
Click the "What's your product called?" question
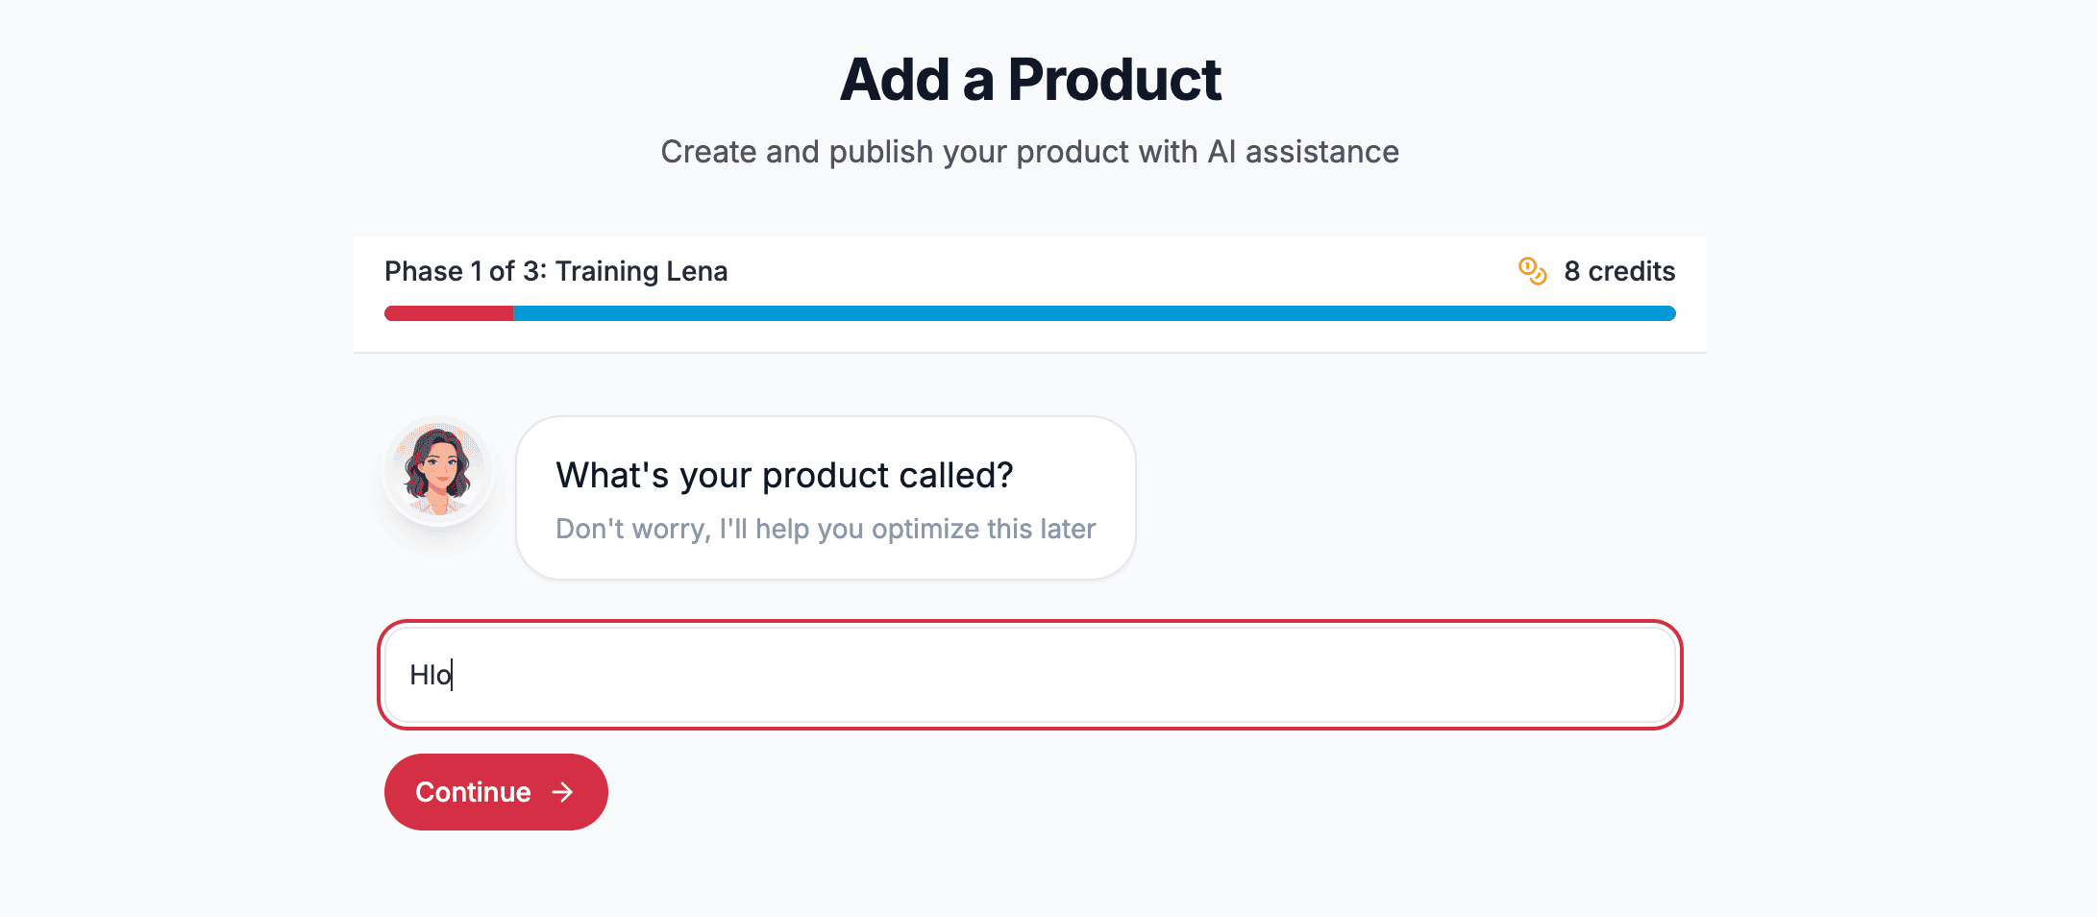click(x=784, y=475)
